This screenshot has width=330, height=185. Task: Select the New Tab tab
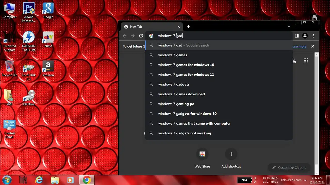tap(152, 27)
